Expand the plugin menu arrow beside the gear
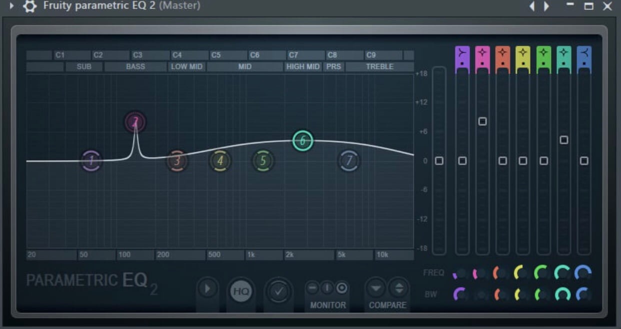 coord(12,6)
